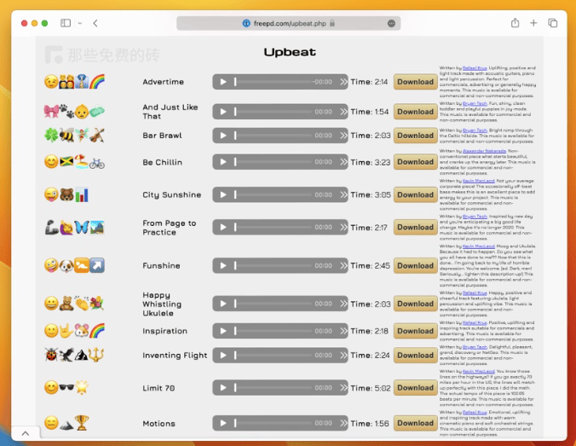This screenshot has height=446, width=576.
Task: Open Alexander Nakarada author link
Action: 484,151
